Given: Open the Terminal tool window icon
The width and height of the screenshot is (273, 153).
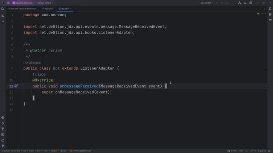Looking at the screenshot, I should point(3,135).
